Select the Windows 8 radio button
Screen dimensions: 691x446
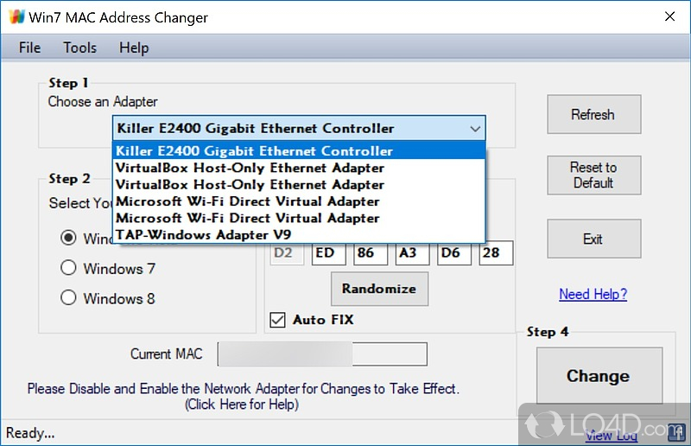[68, 297]
